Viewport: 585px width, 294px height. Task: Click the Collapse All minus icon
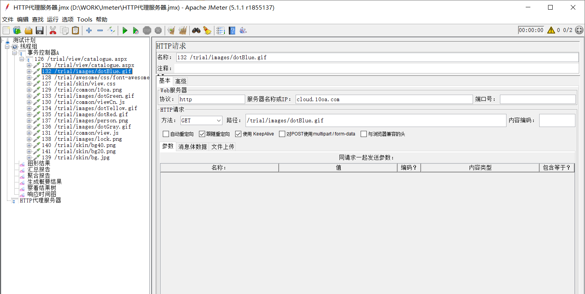click(100, 30)
